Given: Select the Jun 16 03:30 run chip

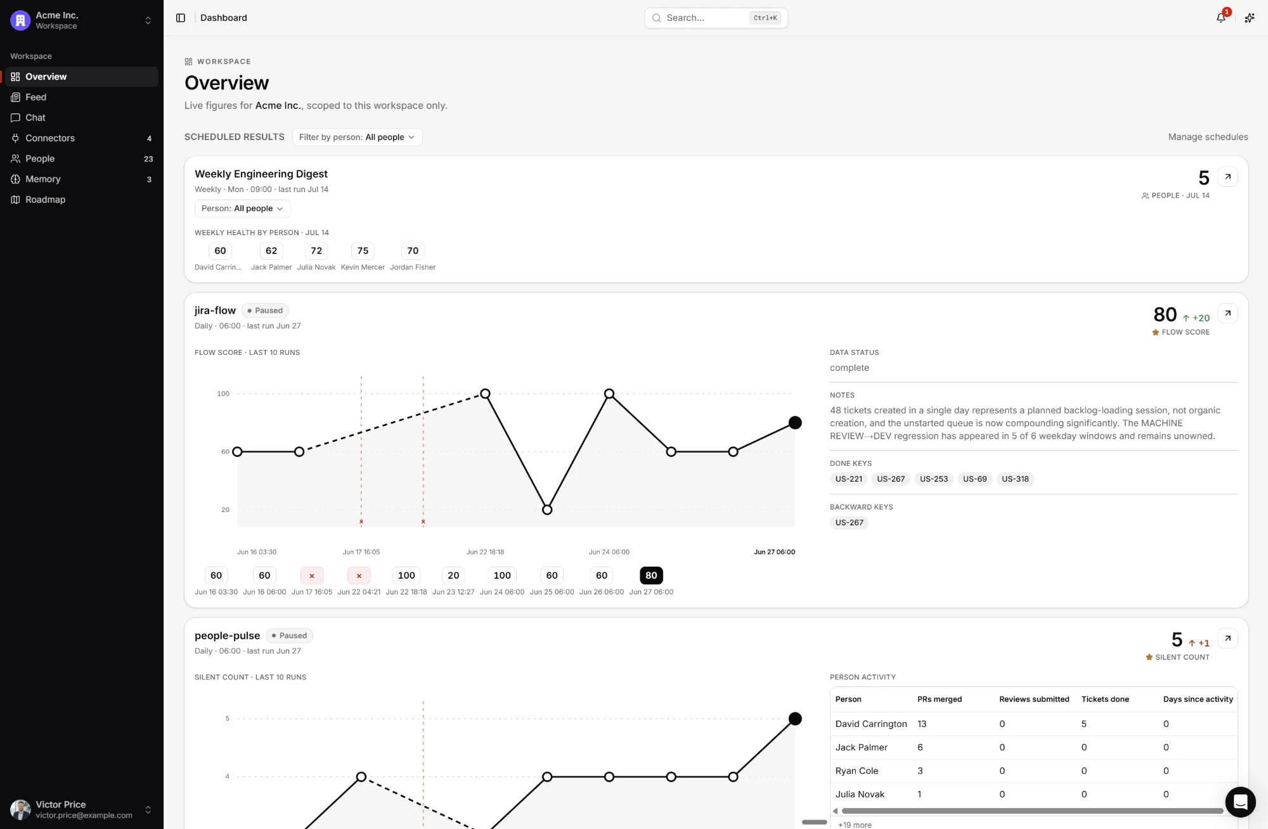Looking at the screenshot, I should [x=216, y=575].
